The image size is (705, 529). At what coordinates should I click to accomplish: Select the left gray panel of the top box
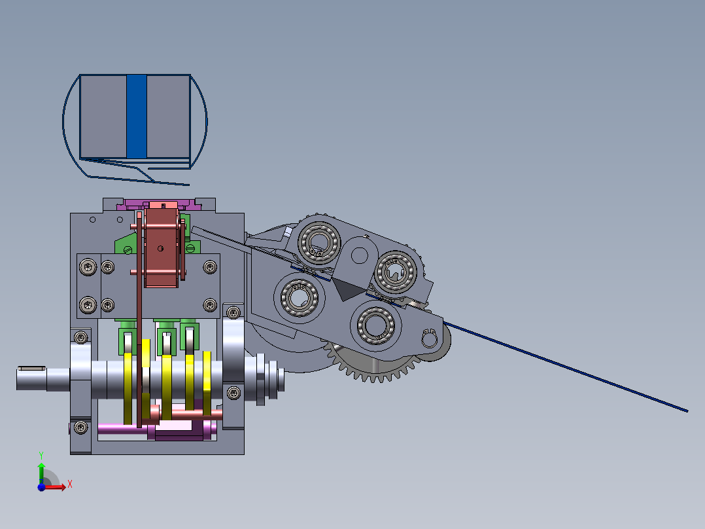(103, 116)
